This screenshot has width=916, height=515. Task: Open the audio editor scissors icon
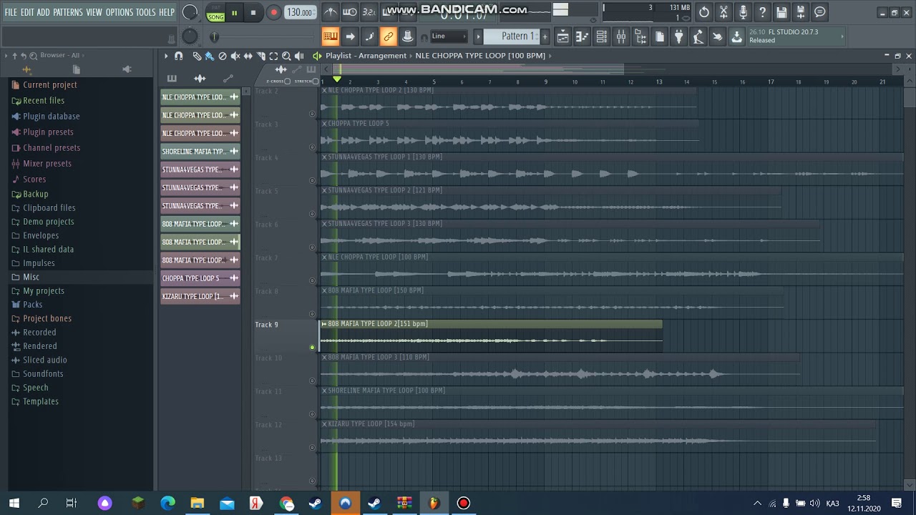pyautogui.click(x=723, y=12)
